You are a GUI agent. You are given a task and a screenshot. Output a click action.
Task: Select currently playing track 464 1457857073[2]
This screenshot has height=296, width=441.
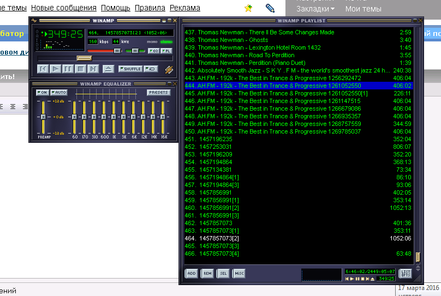[x=298, y=238]
